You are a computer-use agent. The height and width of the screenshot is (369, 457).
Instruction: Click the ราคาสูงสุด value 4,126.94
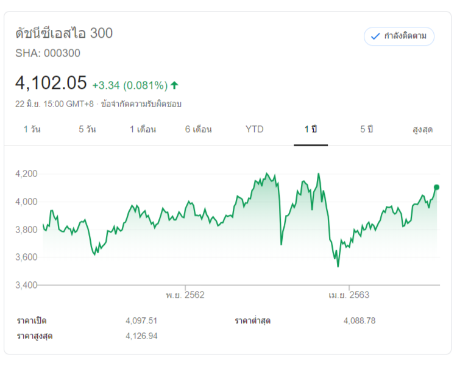(x=141, y=336)
